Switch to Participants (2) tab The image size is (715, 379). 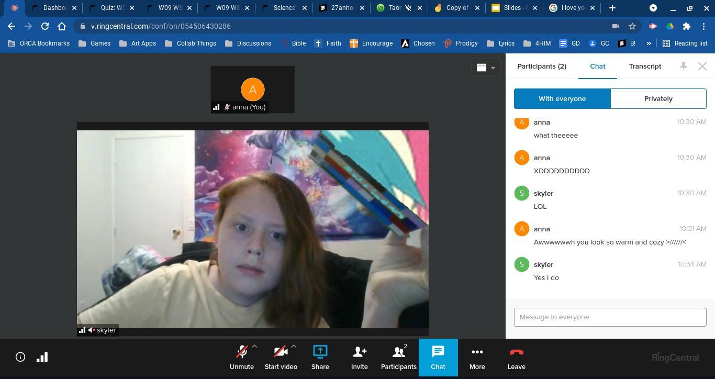pos(542,66)
